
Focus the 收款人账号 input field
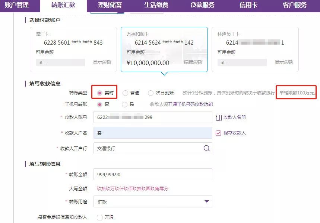click(153, 117)
